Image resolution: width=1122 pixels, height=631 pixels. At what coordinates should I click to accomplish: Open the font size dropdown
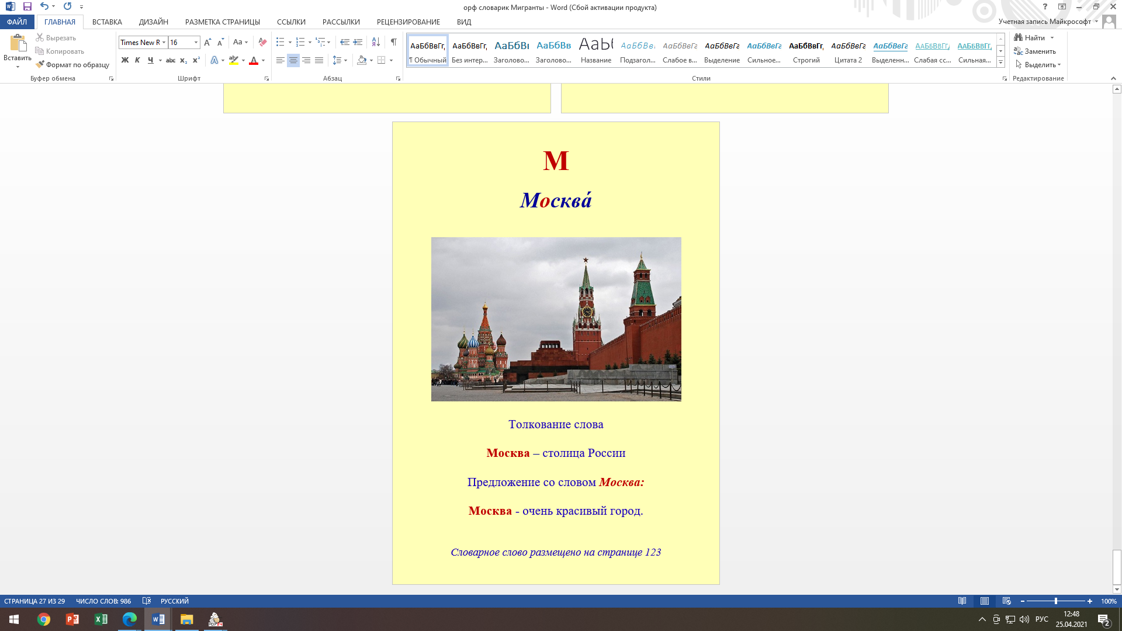(196, 42)
